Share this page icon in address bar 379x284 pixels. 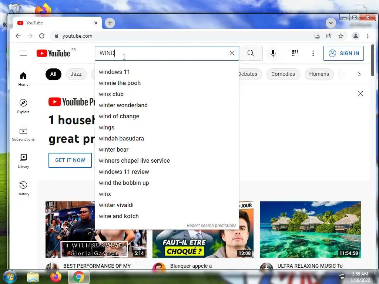pyautogui.click(x=329, y=36)
